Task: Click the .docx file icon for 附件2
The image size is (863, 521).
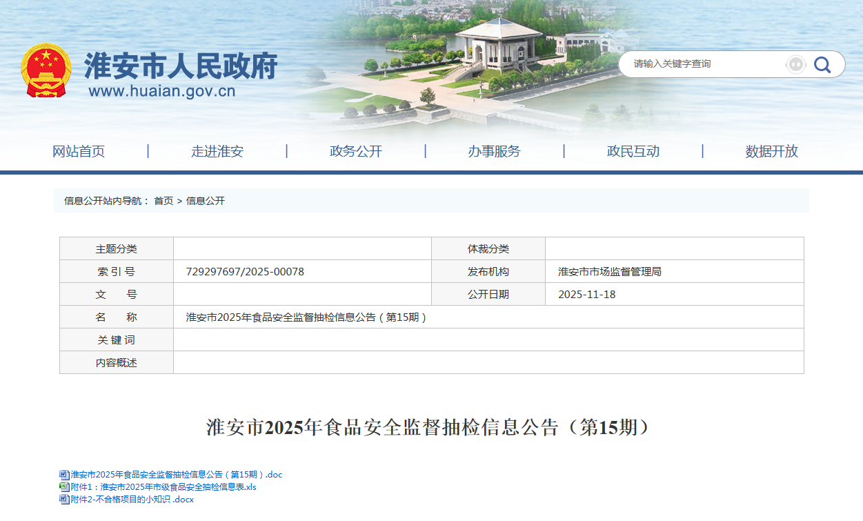Action: point(64,500)
